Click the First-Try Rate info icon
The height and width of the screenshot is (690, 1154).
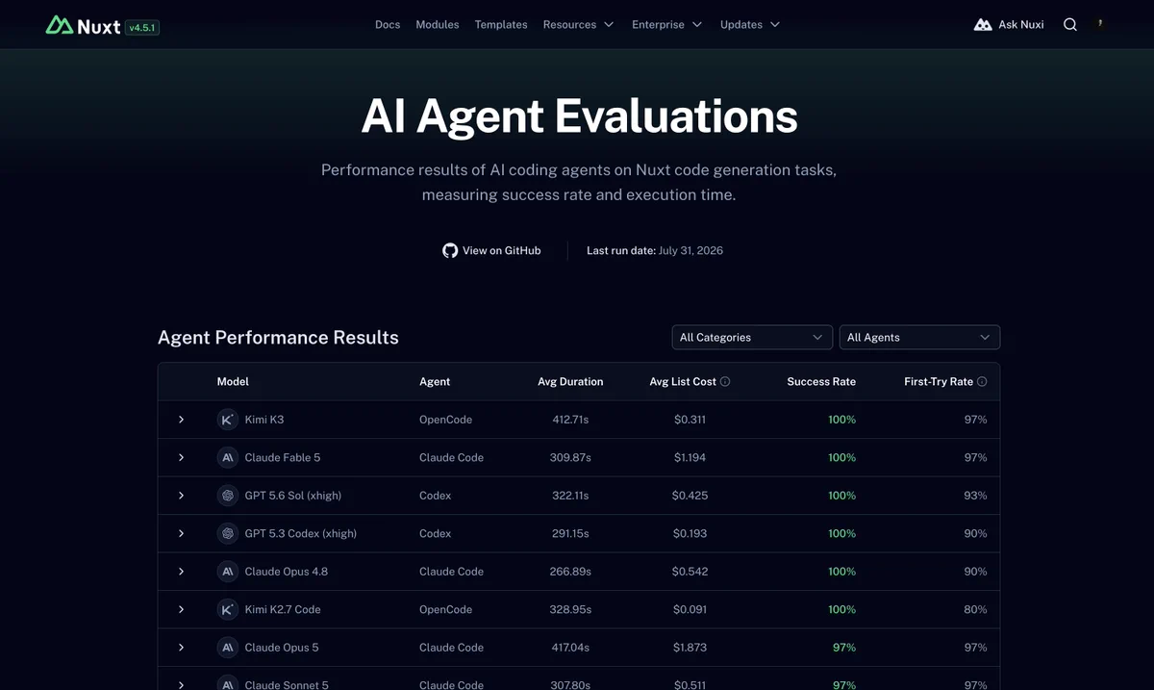click(982, 382)
